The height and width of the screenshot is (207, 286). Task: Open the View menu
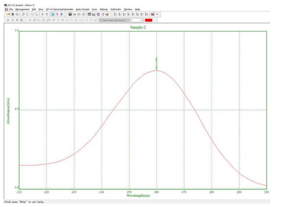pyautogui.click(x=41, y=9)
